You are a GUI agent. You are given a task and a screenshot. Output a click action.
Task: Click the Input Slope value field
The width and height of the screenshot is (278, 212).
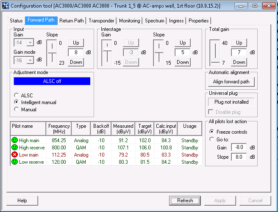pos(76,52)
